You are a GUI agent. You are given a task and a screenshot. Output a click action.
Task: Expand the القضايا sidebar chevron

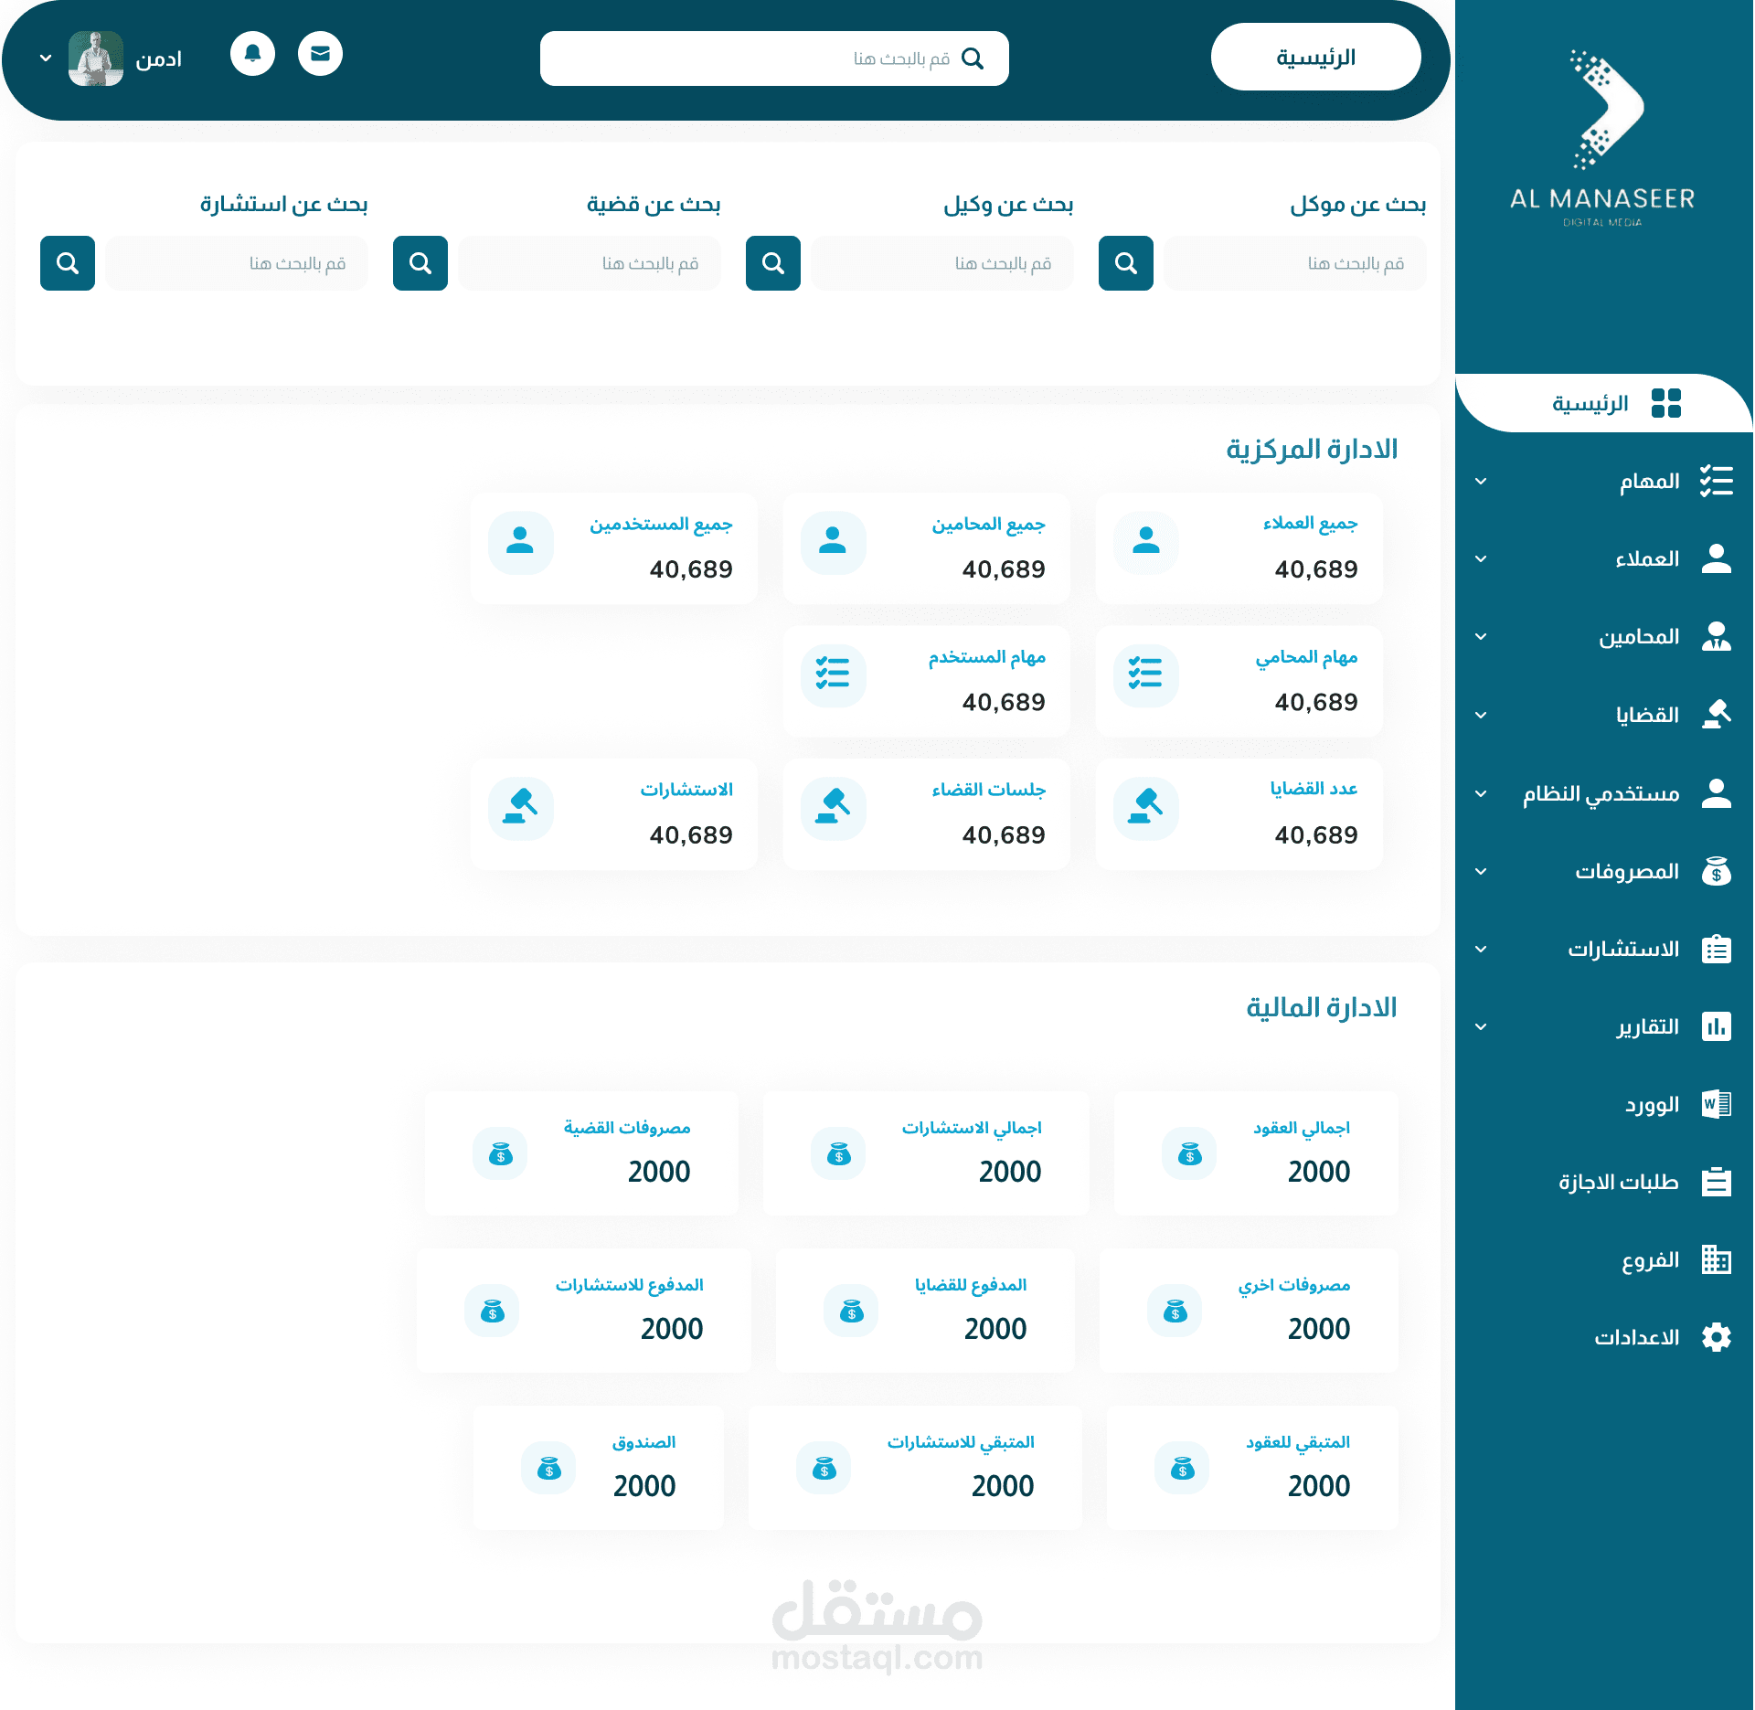[1481, 715]
